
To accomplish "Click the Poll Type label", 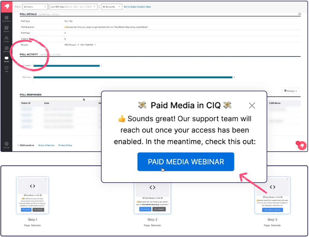I will (25, 21).
